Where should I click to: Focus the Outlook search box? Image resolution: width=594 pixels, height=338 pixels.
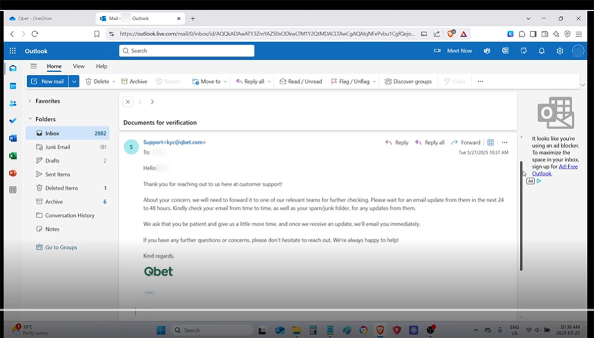(187, 51)
